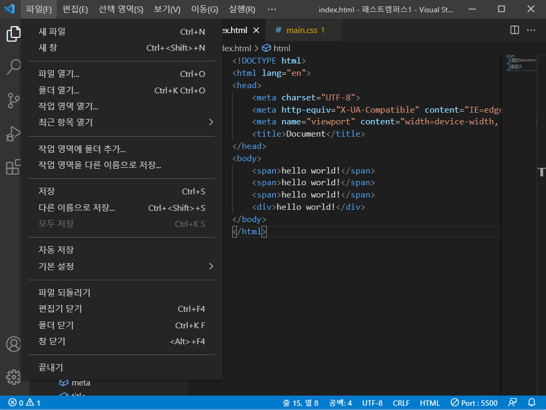Toggle 자동 저장 (Auto Save) option

coord(121,250)
